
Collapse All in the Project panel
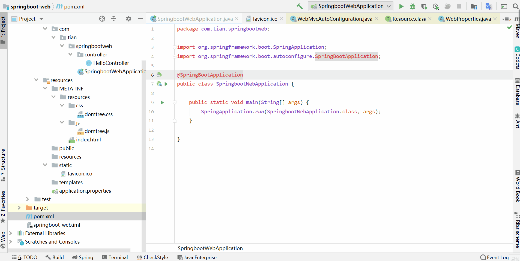(x=114, y=19)
